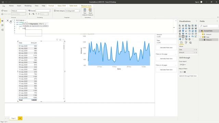The width and height of the screenshot is (219, 123).
Task: Click the Measure Name input field
Action: 18,11
